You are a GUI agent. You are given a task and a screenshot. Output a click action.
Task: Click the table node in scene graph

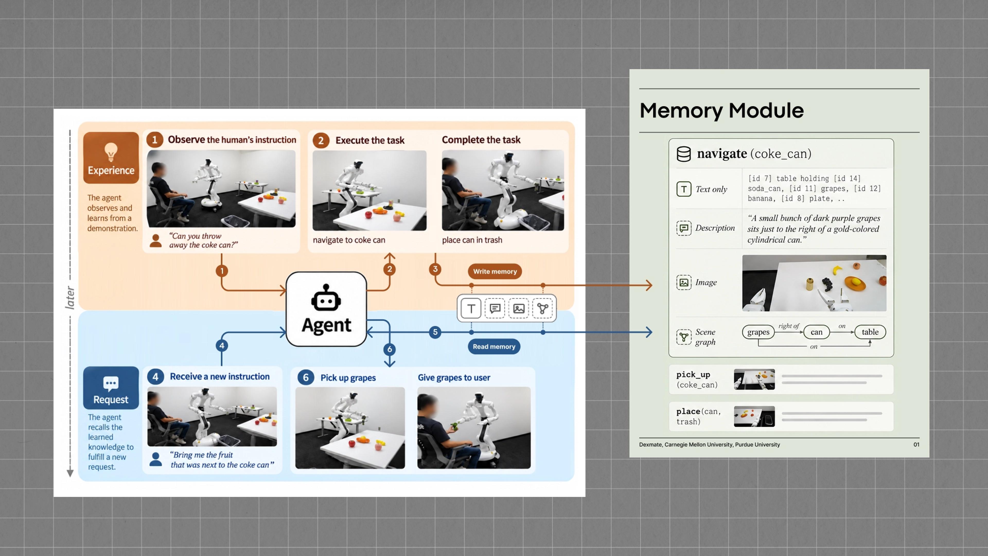pyautogui.click(x=870, y=332)
